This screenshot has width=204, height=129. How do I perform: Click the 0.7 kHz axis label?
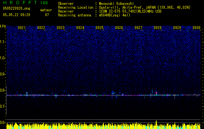click(x=3, y=106)
